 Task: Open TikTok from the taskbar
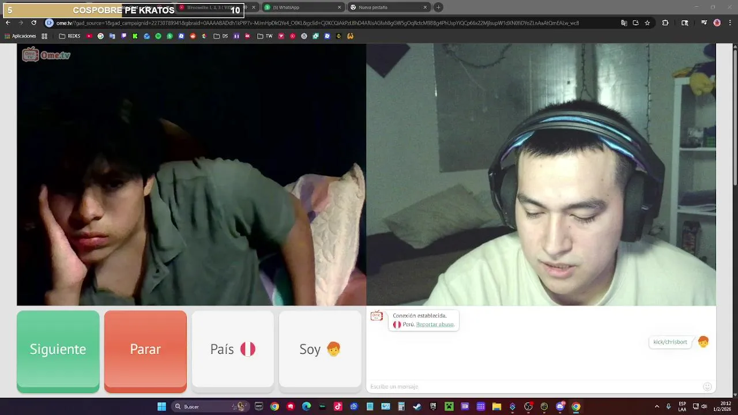(x=338, y=406)
